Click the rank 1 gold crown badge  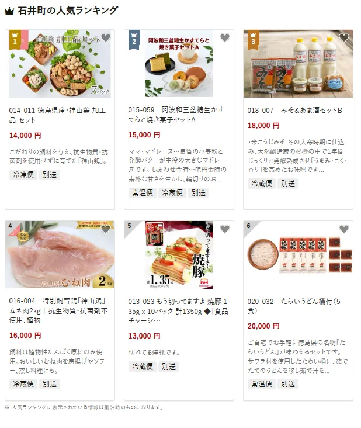tap(15, 39)
